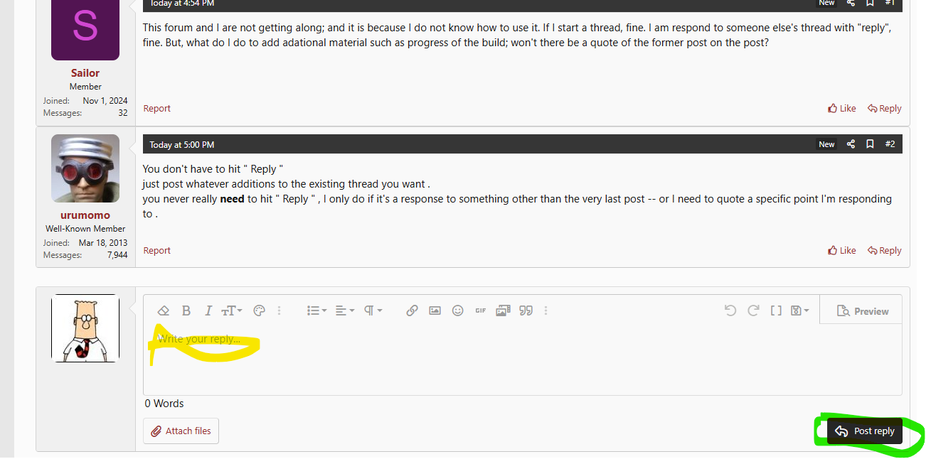
Task: Toggle italic formatting in editor
Action: coord(208,310)
